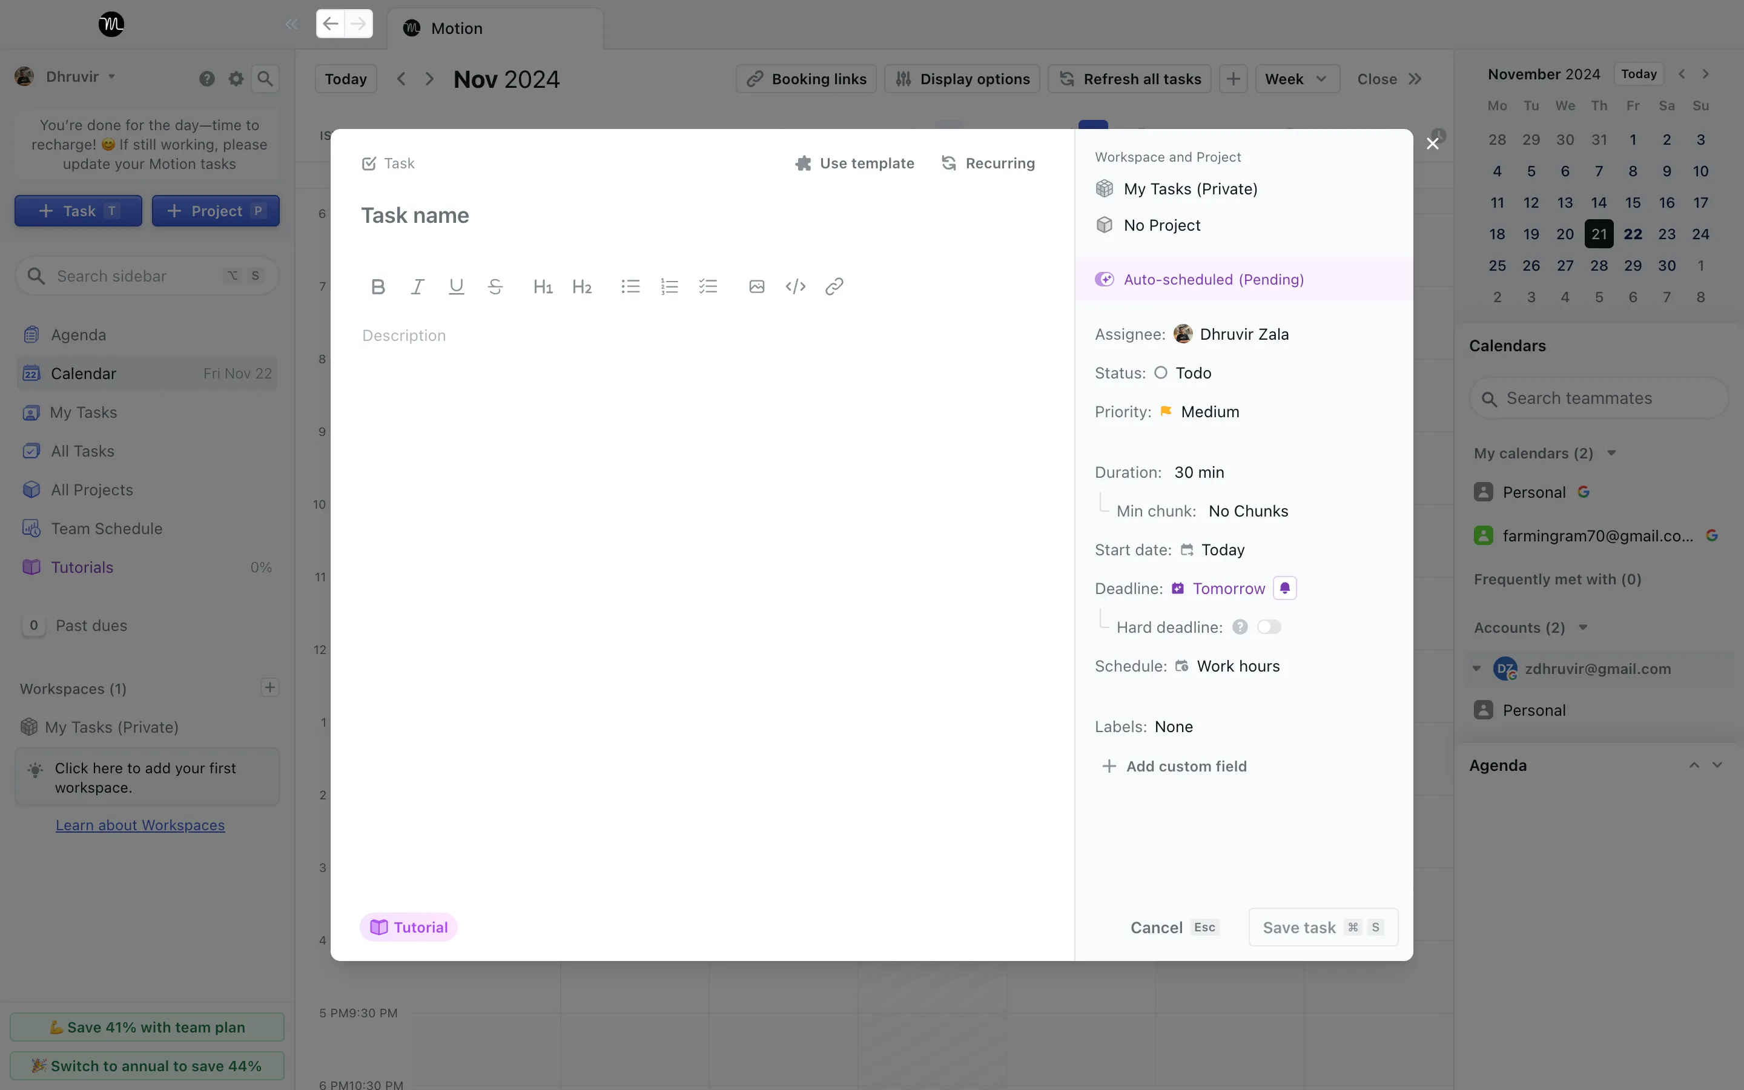Open All Projects view
Screen dimensions: 1744x1090
point(147,490)
